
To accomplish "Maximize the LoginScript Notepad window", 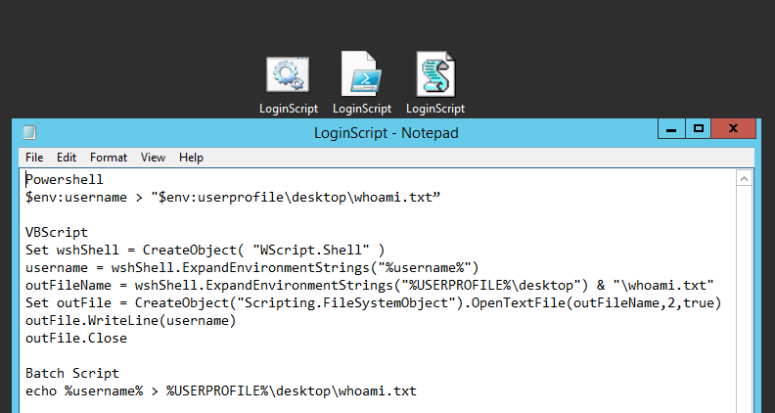I will (699, 128).
